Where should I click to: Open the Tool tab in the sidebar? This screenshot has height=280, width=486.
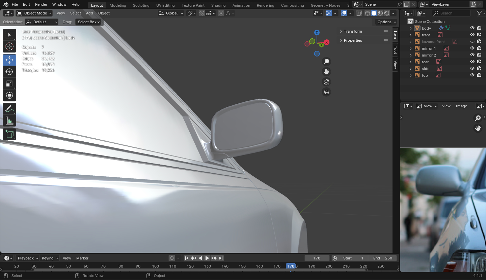point(396,50)
